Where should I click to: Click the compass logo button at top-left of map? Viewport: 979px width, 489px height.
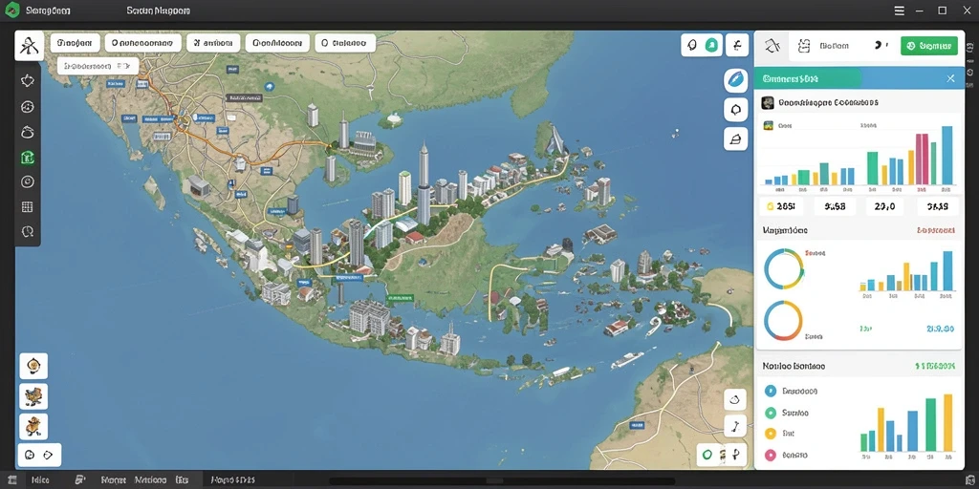pyautogui.click(x=29, y=46)
